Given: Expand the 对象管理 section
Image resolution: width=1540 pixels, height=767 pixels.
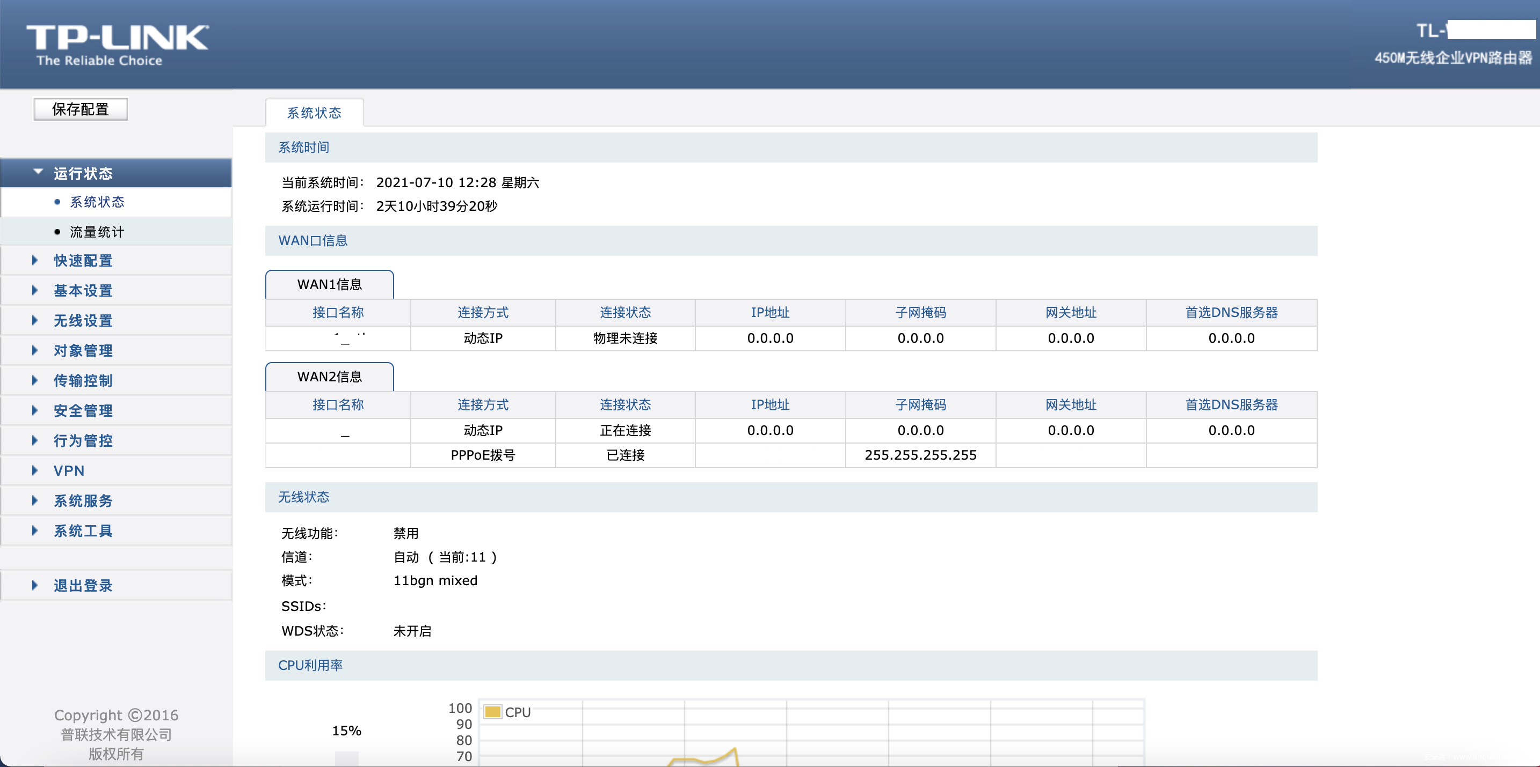Looking at the screenshot, I should pos(83,351).
